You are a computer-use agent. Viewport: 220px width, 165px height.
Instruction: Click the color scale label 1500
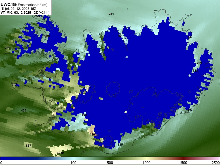[183, 163]
